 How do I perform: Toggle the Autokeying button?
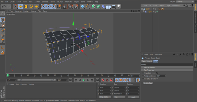(107, 80)
